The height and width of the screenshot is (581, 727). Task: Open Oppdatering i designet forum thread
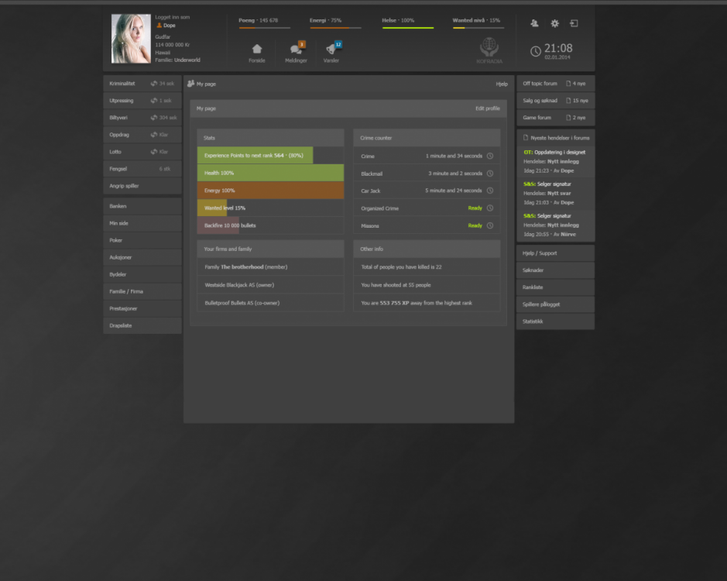[x=559, y=153]
